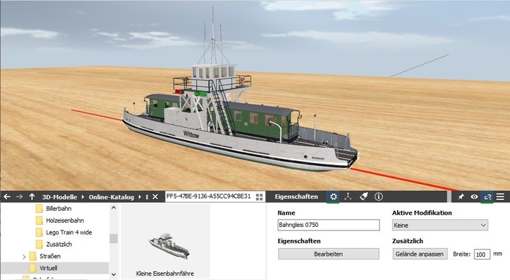
Task: Click the Name input field
Action: coord(328,225)
